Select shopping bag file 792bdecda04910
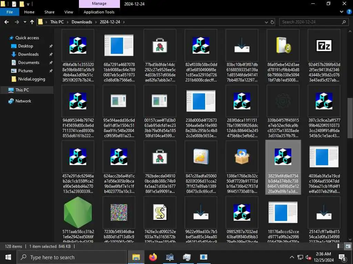 pyautogui.click(x=160, y=167)
